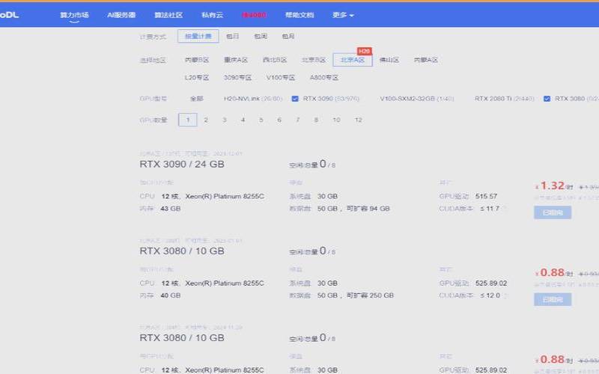Click the red H20 badge on 北京A区
The height and width of the screenshot is (374, 599).
[364, 51]
